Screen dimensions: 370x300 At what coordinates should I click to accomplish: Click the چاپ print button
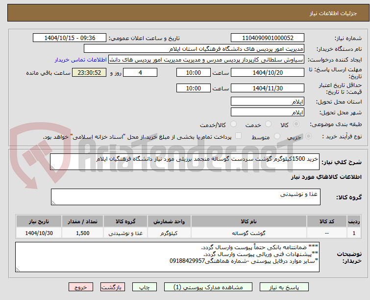click(145, 287)
